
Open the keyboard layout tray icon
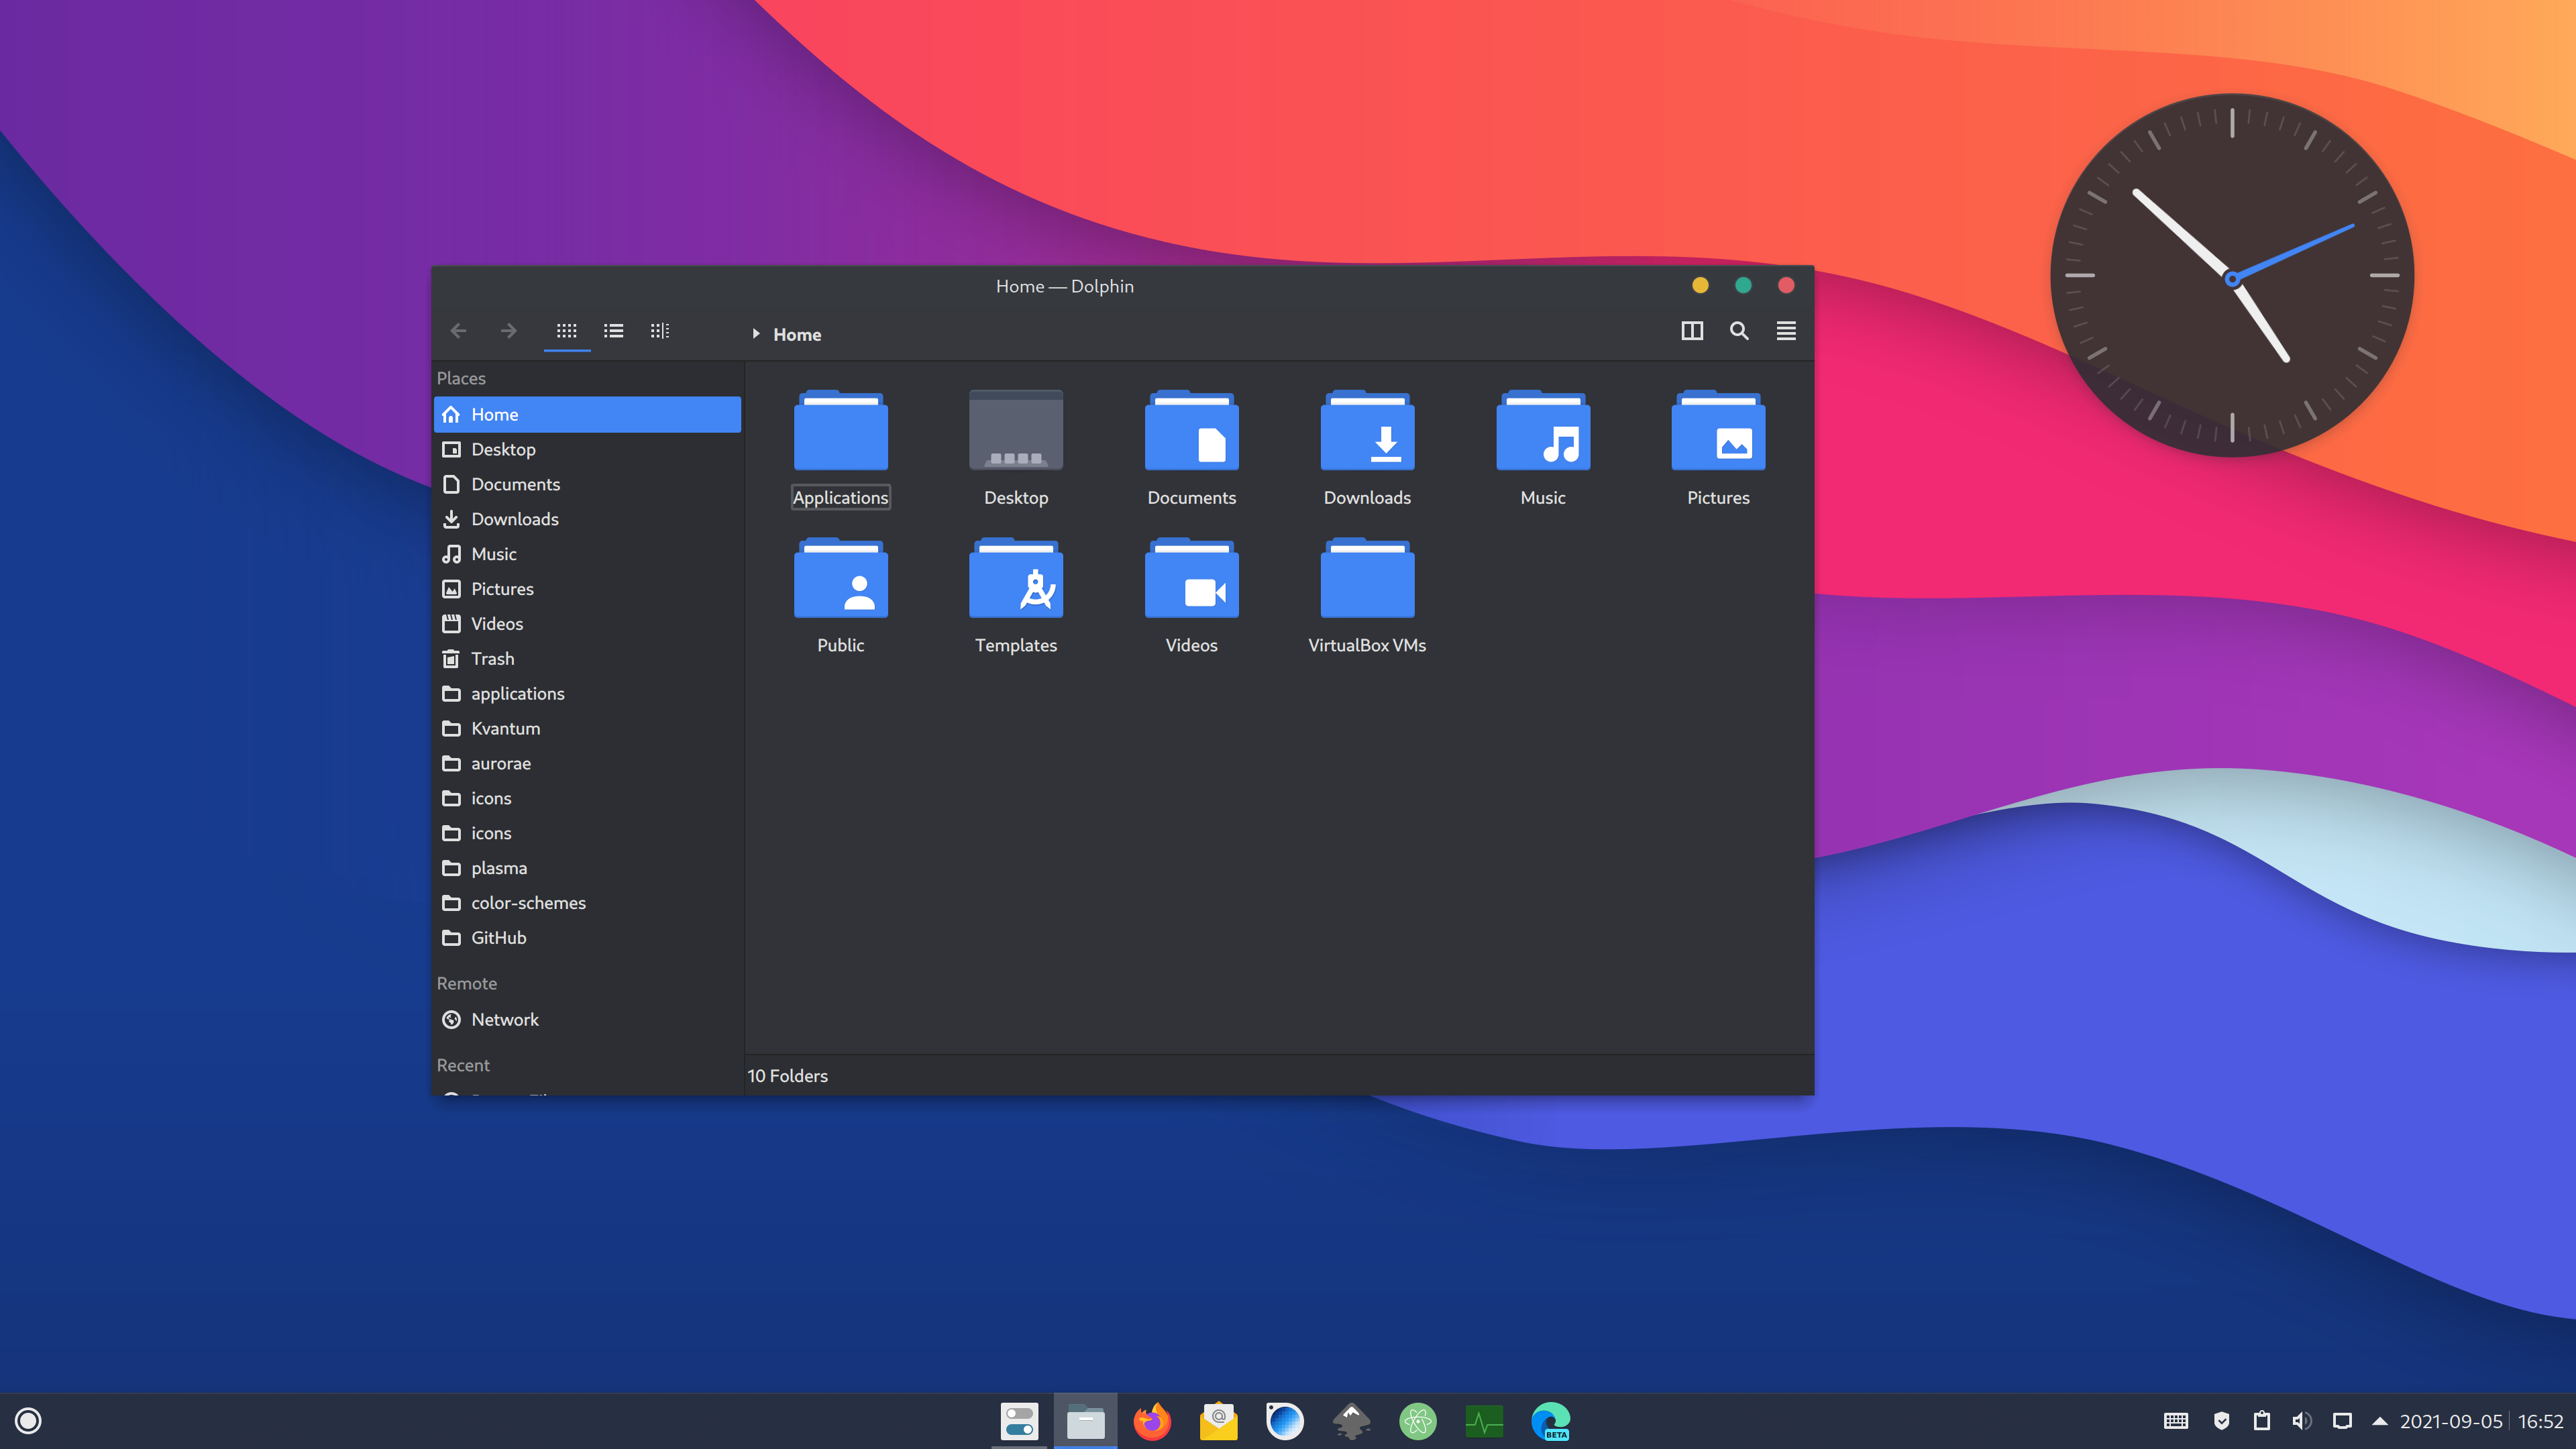point(2176,1421)
